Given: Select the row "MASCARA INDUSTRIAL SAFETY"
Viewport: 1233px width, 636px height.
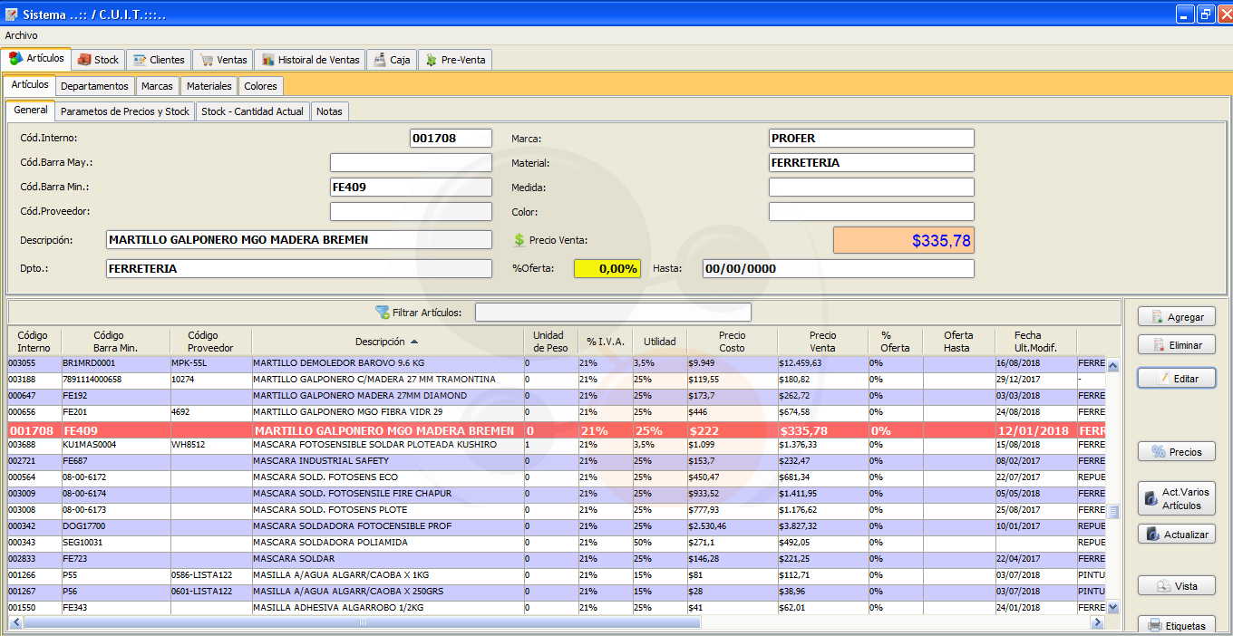Looking at the screenshot, I should [557, 461].
